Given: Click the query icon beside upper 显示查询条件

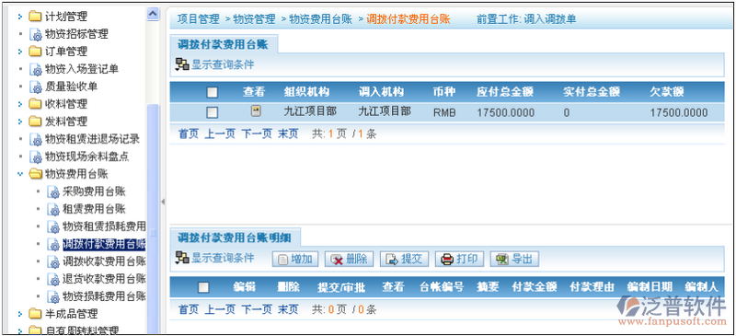Looking at the screenshot, I should pyautogui.click(x=182, y=64).
